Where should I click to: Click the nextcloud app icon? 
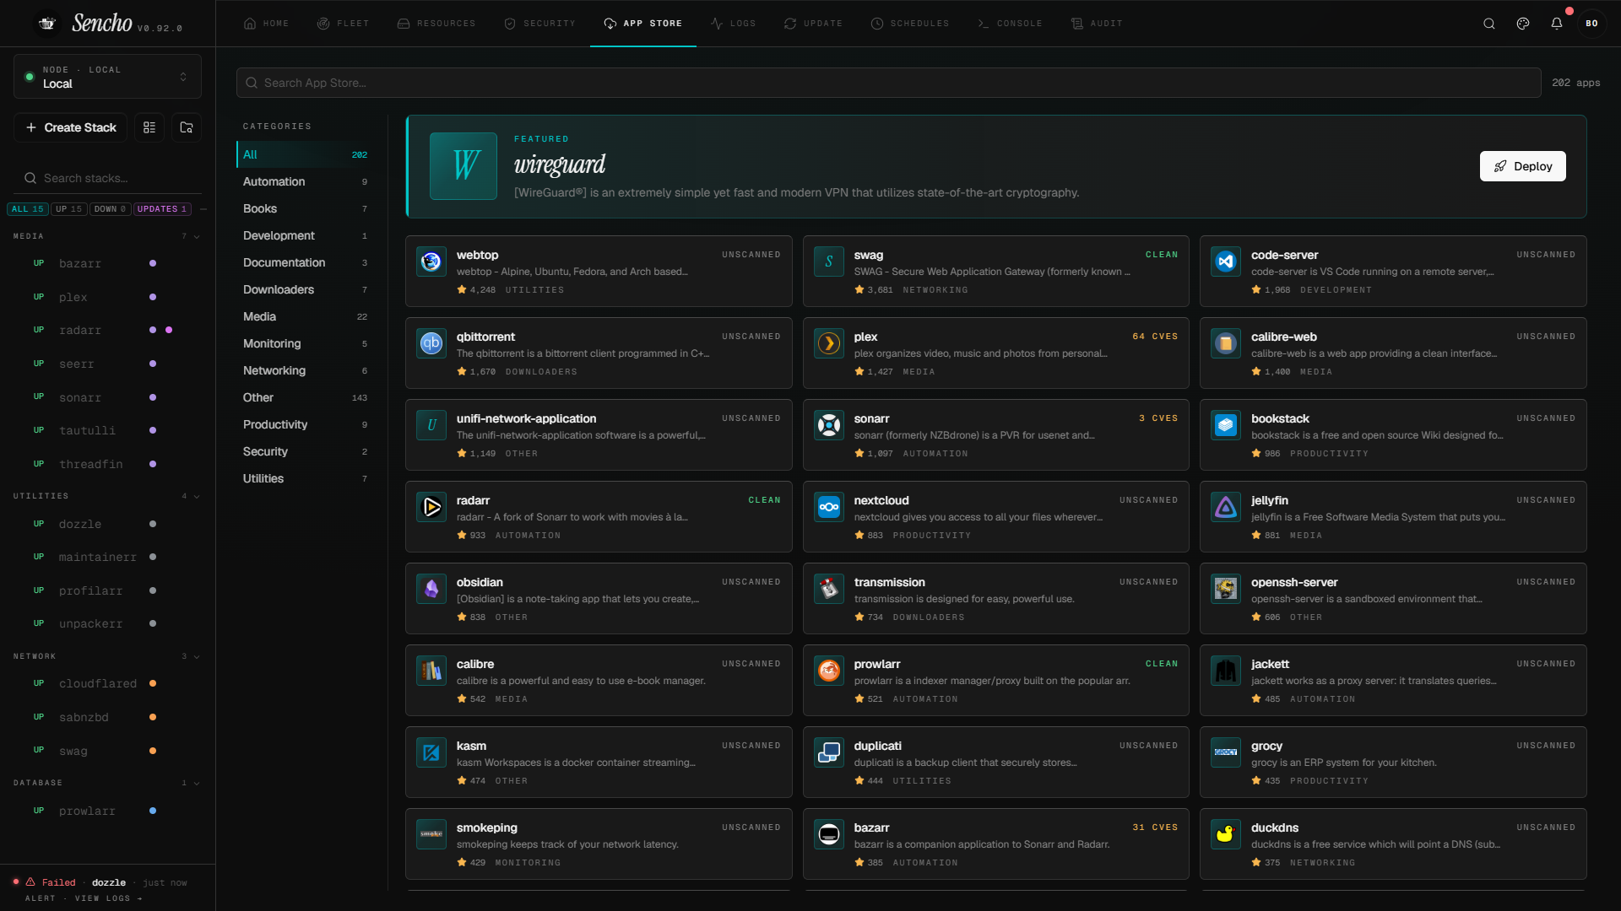coord(829,507)
